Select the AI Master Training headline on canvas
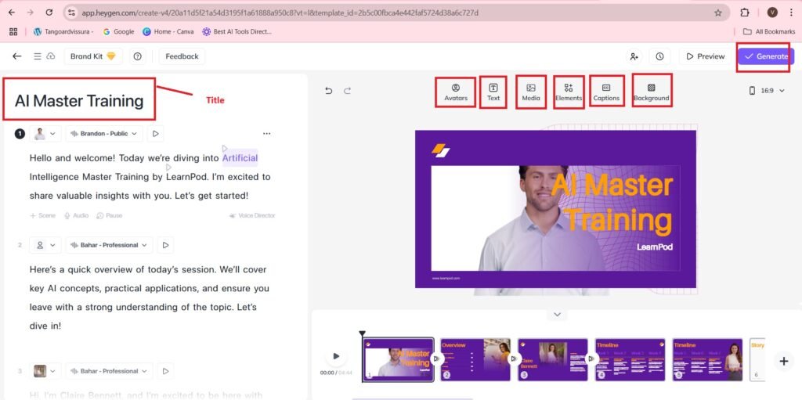This screenshot has width=802, height=400. 614,202
